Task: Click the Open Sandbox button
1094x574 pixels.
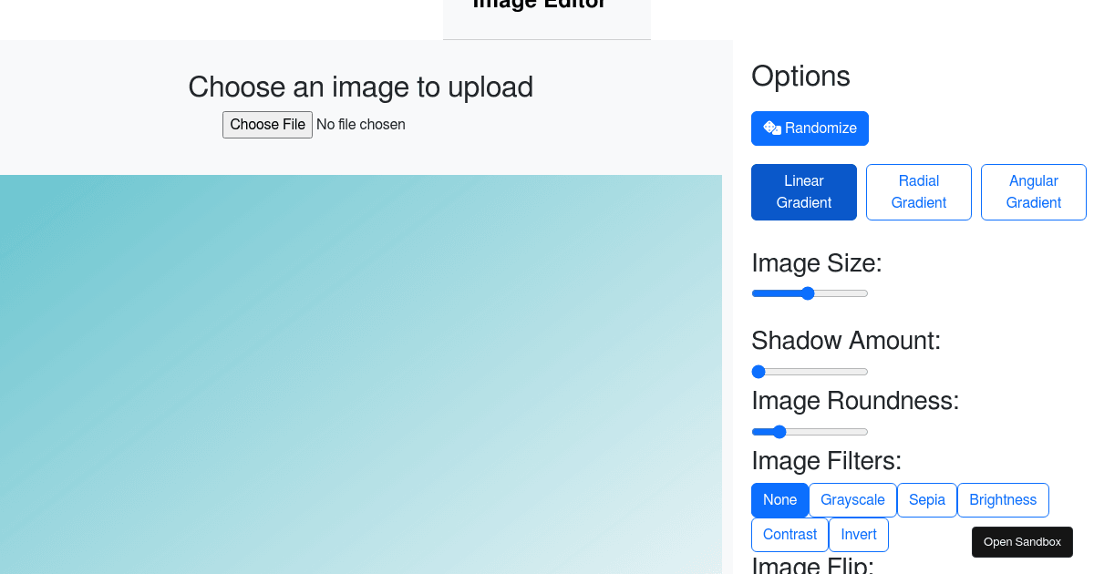Action: (x=1022, y=541)
